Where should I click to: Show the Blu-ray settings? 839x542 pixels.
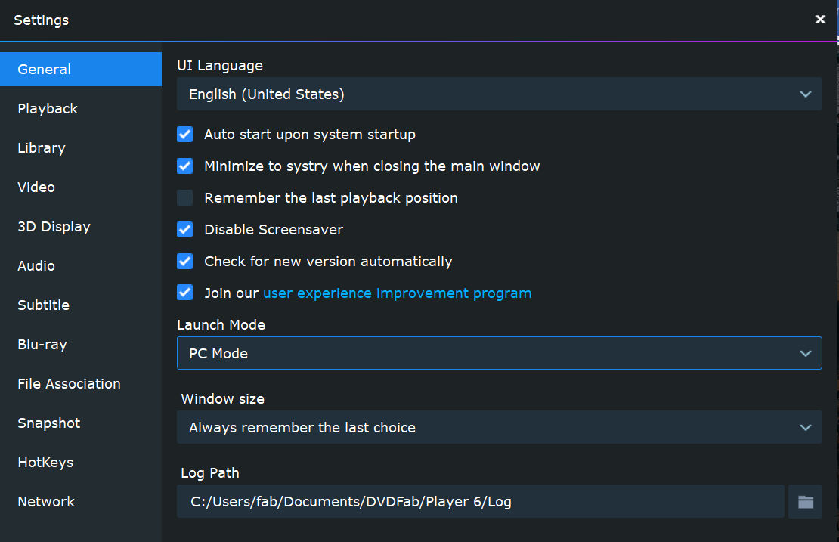click(42, 345)
